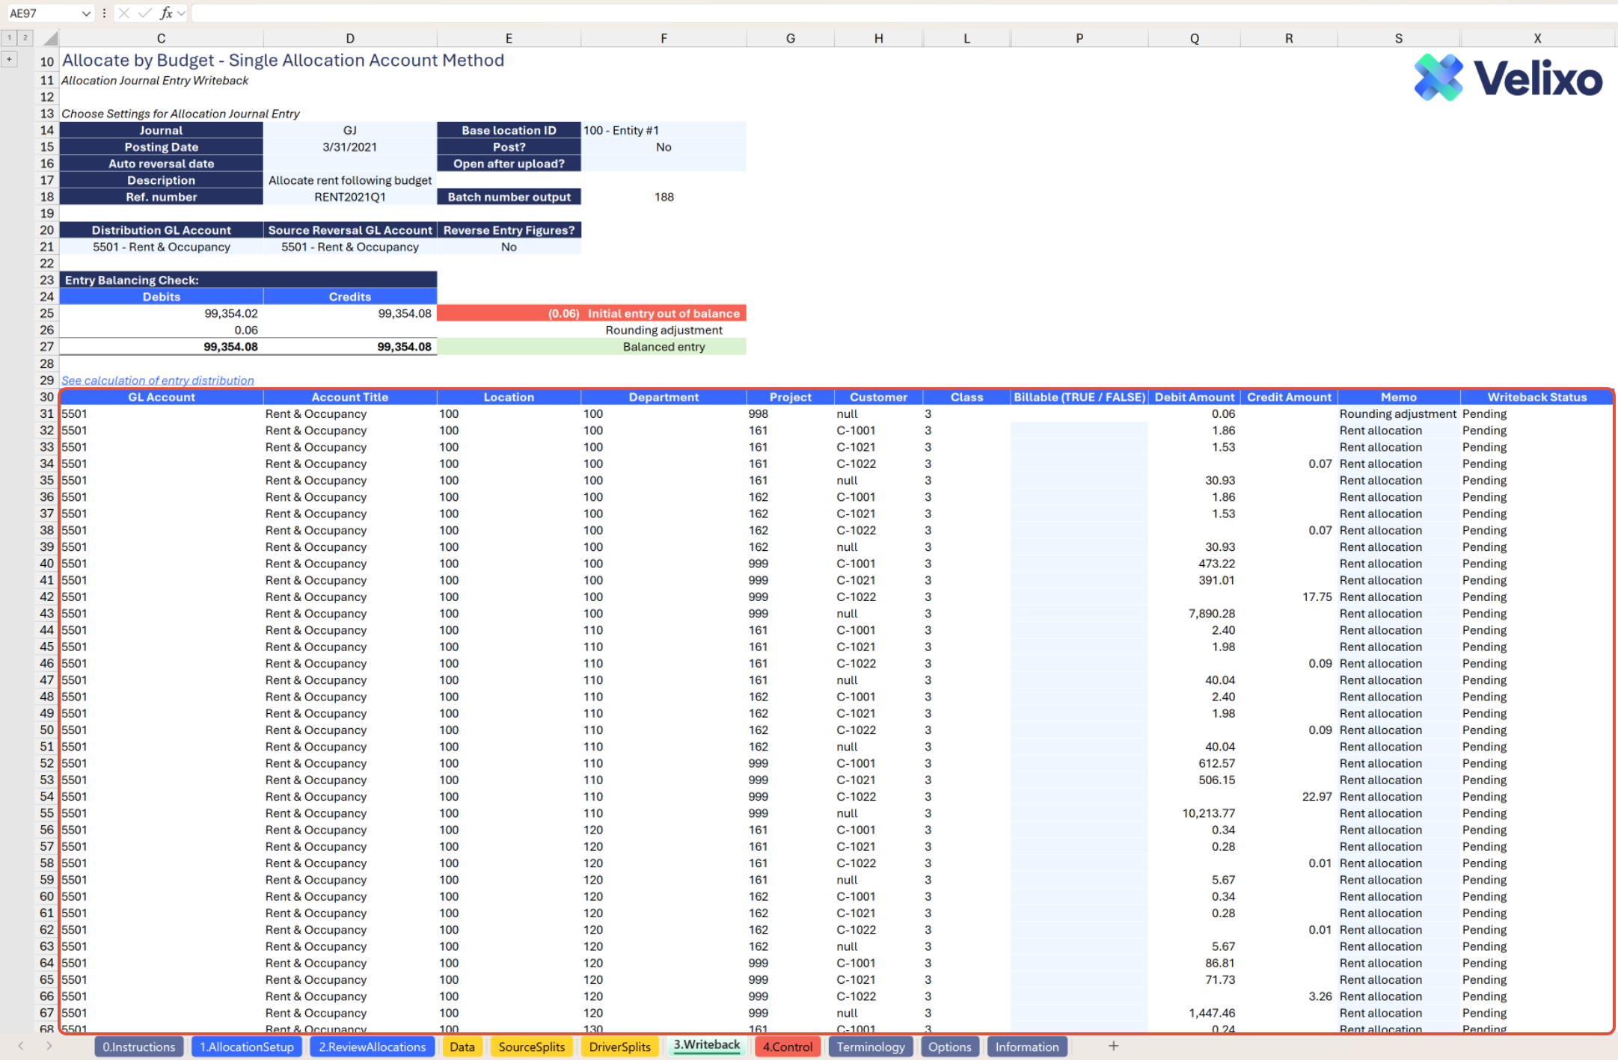Viewport: 1618px width, 1060px height.
Task: Switch to the 4.Control sheet tab
Action: [787, 1047]
